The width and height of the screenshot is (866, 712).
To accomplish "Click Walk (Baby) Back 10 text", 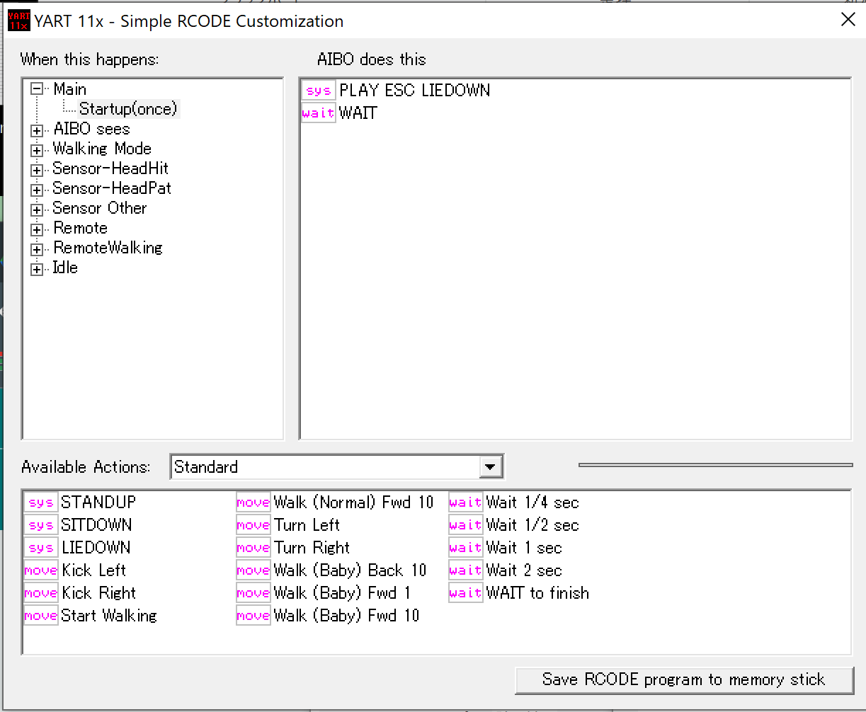I will pyautogui.click(x=351, y=570).
